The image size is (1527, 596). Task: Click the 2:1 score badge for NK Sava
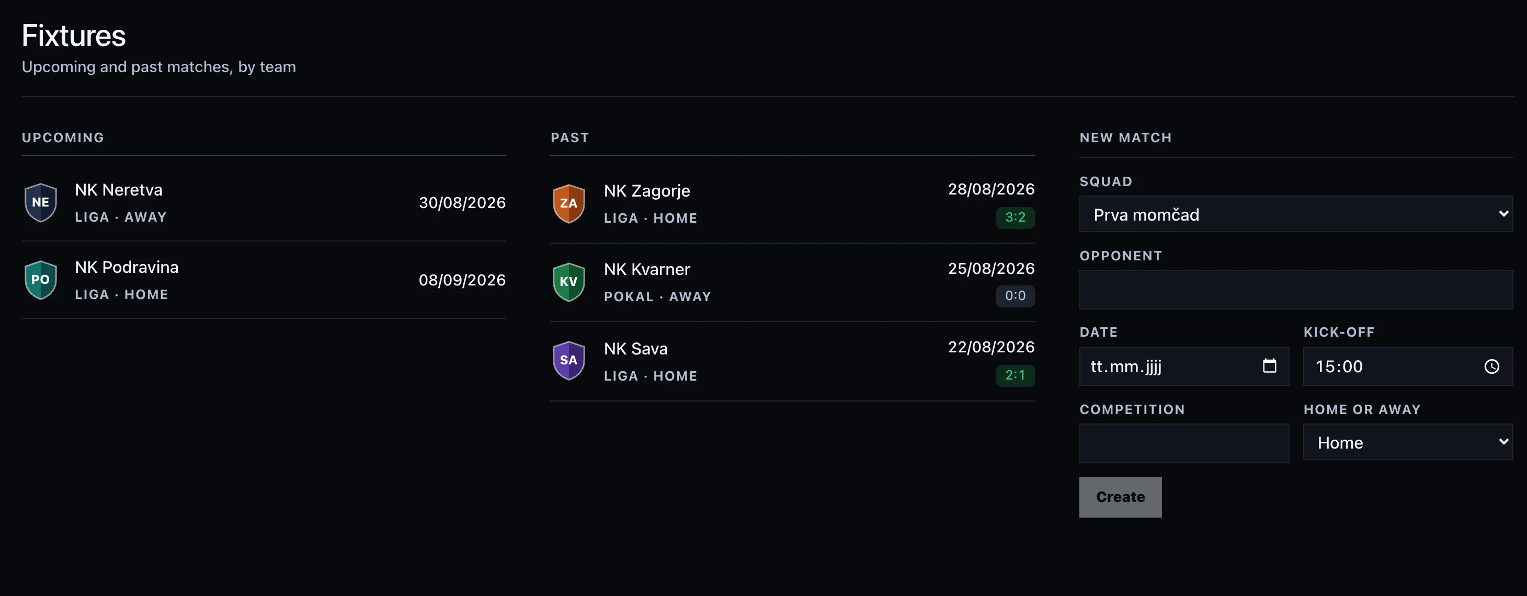(1015, 375)
